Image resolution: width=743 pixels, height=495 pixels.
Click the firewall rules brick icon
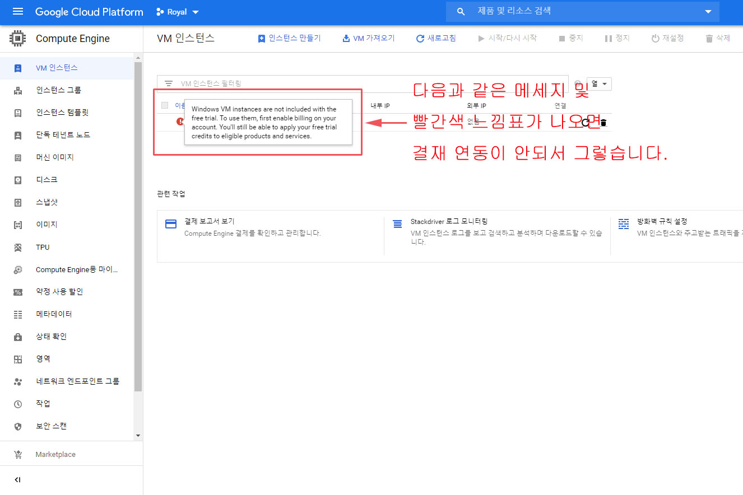[x=624, y=224]
